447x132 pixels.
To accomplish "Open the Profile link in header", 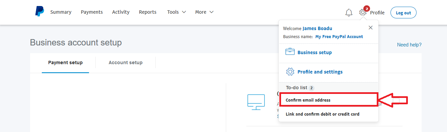I will pos(377,13).
